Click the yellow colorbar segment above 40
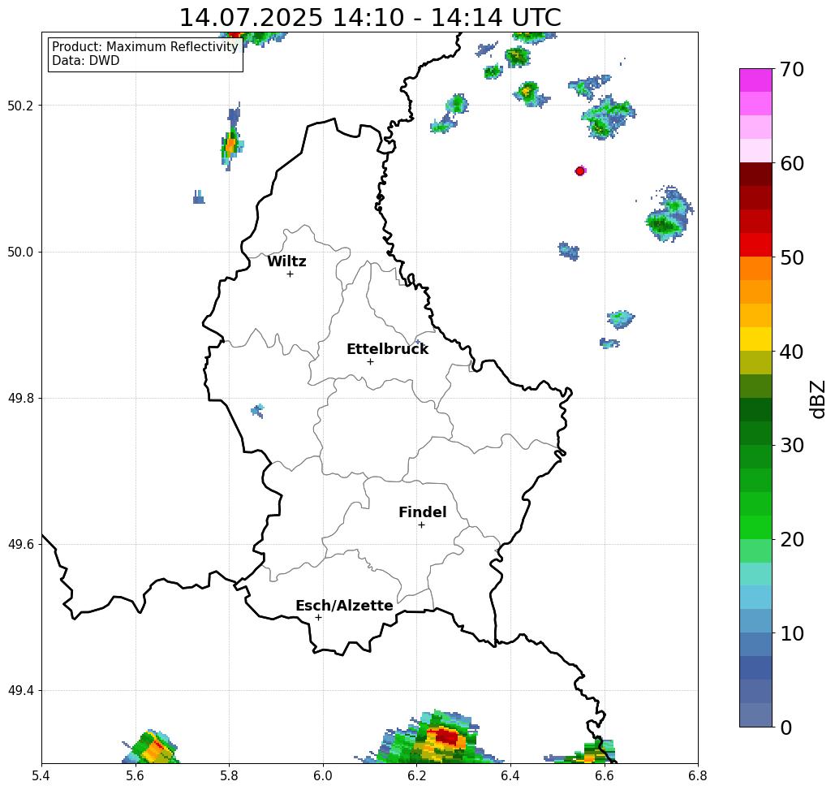 click(755, 339)
